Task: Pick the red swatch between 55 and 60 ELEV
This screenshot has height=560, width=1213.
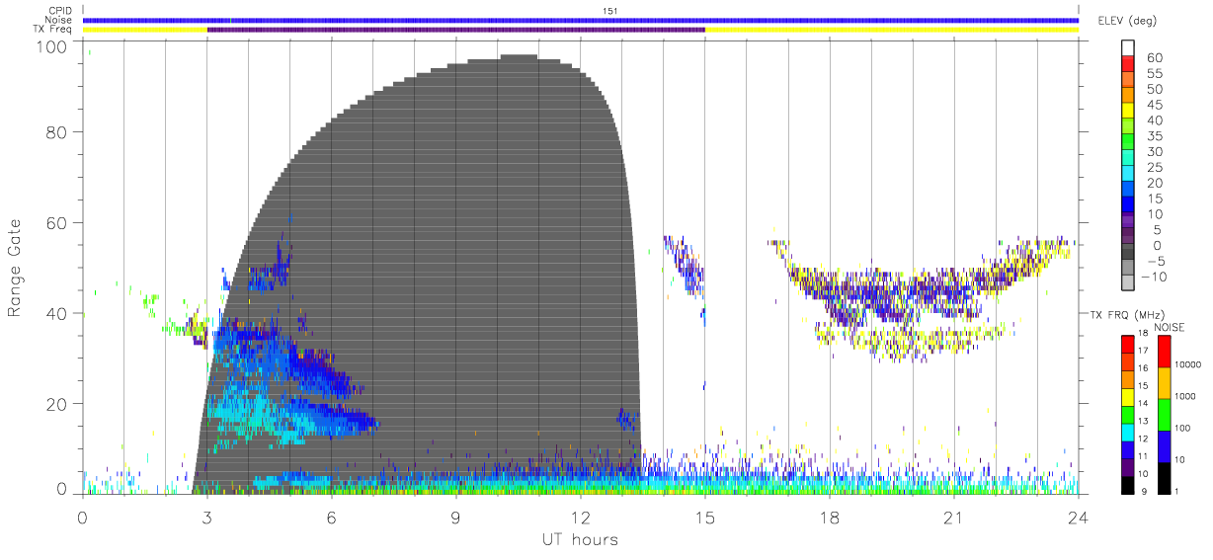Action: (x=1128, y=64)
